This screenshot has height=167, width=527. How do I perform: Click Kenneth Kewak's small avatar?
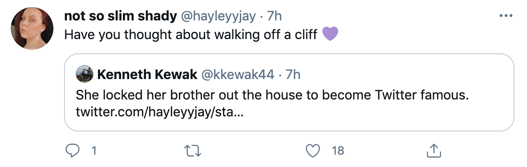click(85, 74)
